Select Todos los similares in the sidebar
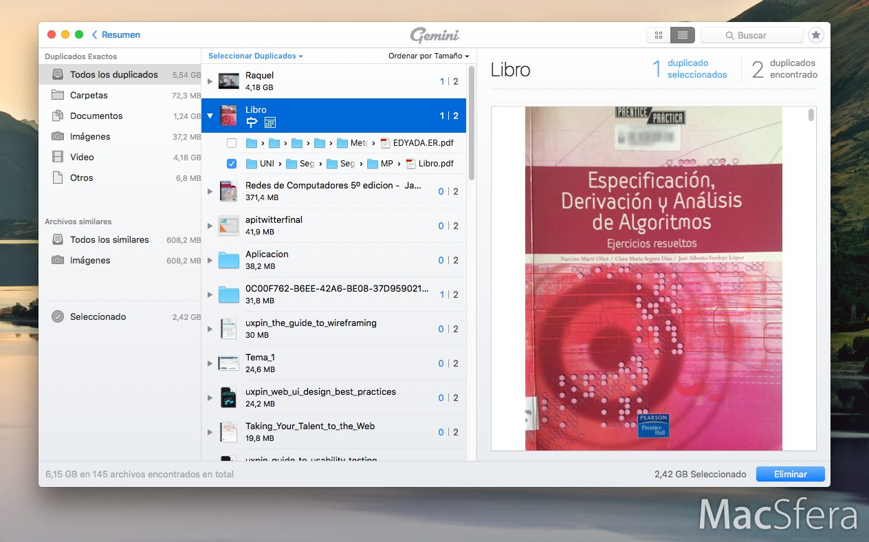Screen dimensions: 869x542 [120, 239]
